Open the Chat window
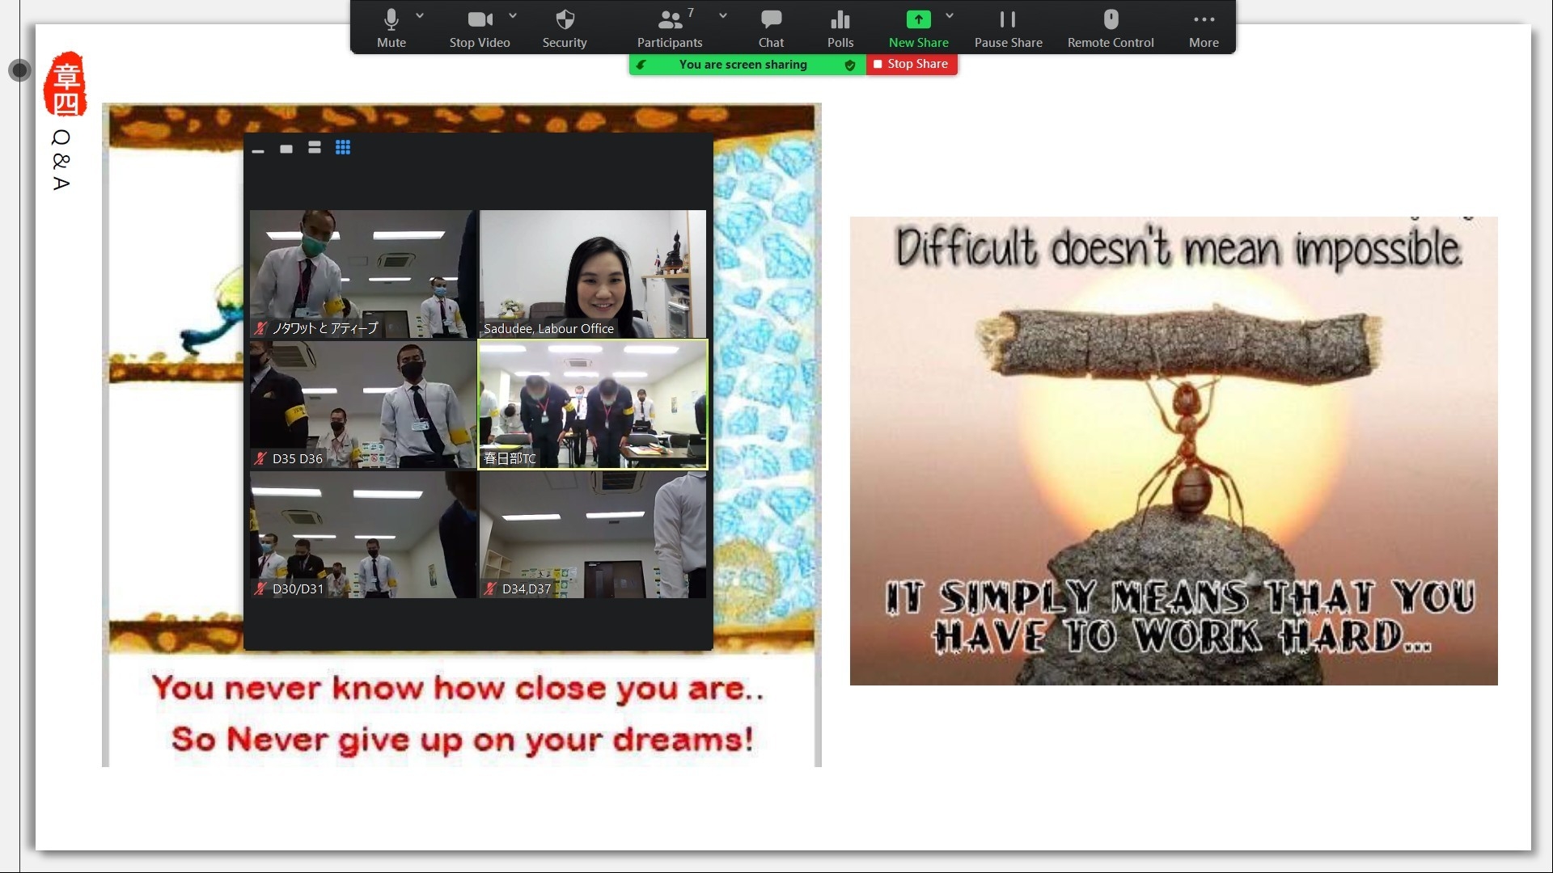The height and width of the screenshot is (873, 1553). pyautogui.click(x=771, y=27)
